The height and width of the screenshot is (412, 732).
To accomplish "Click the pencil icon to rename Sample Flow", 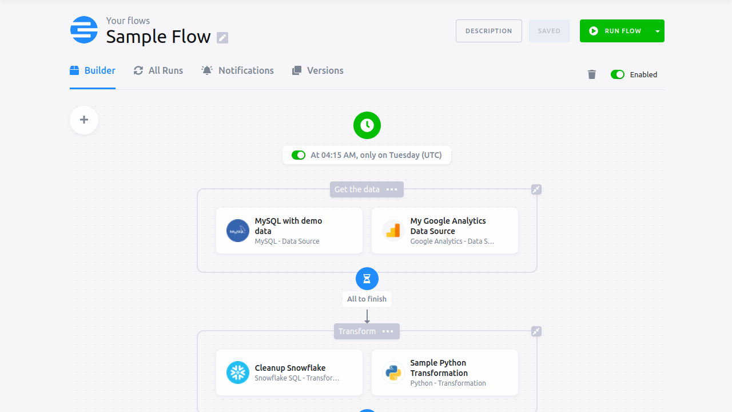I will (222, 37).
